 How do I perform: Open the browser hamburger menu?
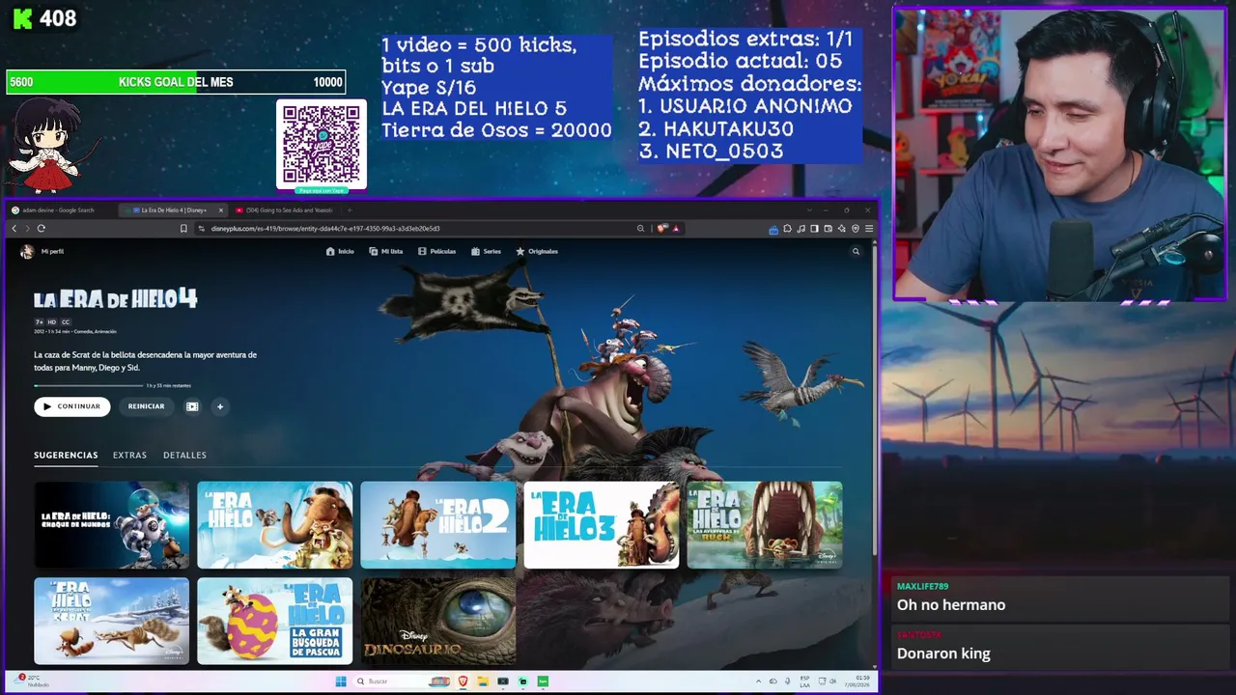[869, 229]
